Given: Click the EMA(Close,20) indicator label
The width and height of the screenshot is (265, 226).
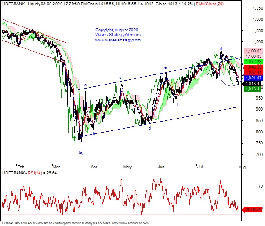Looking at the screenshot, I should (210, 4).
